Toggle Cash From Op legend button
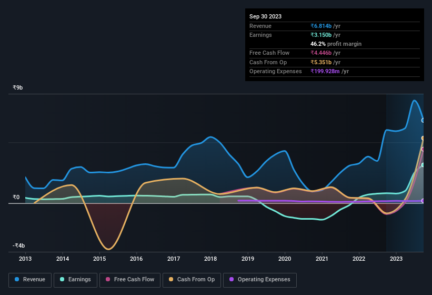 tap(192, 279)
